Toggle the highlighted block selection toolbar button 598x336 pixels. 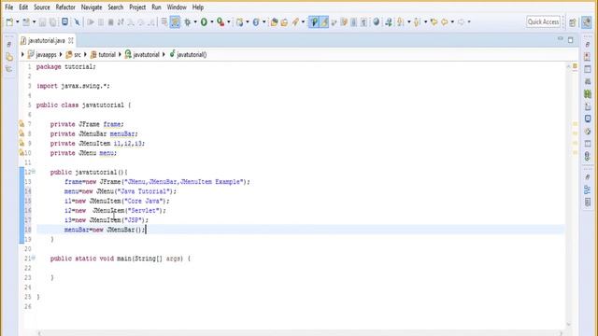click(175, 22)
